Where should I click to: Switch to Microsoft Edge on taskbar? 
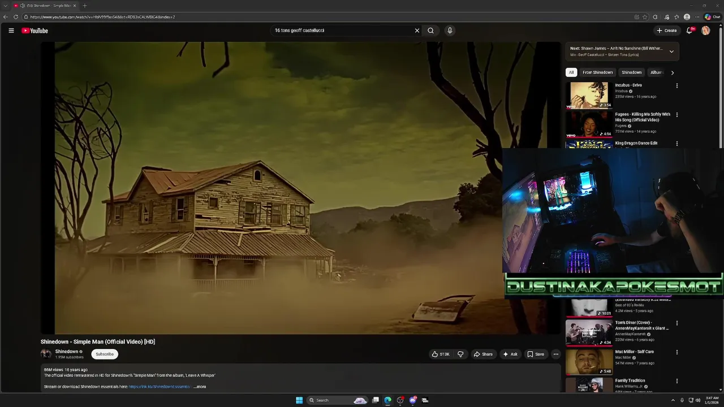(387, 400)
